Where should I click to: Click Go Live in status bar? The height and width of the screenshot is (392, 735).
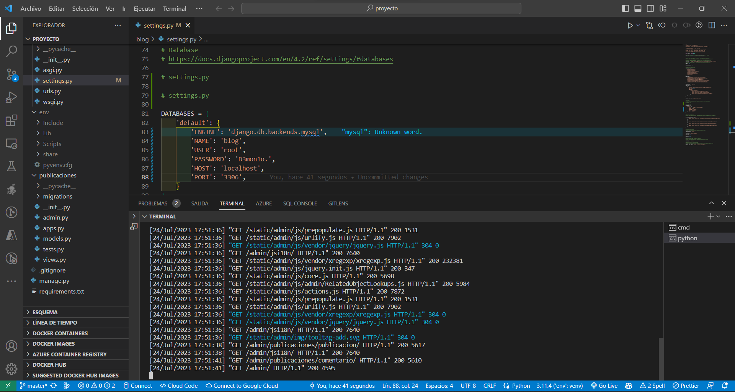[x=604, y=385]
